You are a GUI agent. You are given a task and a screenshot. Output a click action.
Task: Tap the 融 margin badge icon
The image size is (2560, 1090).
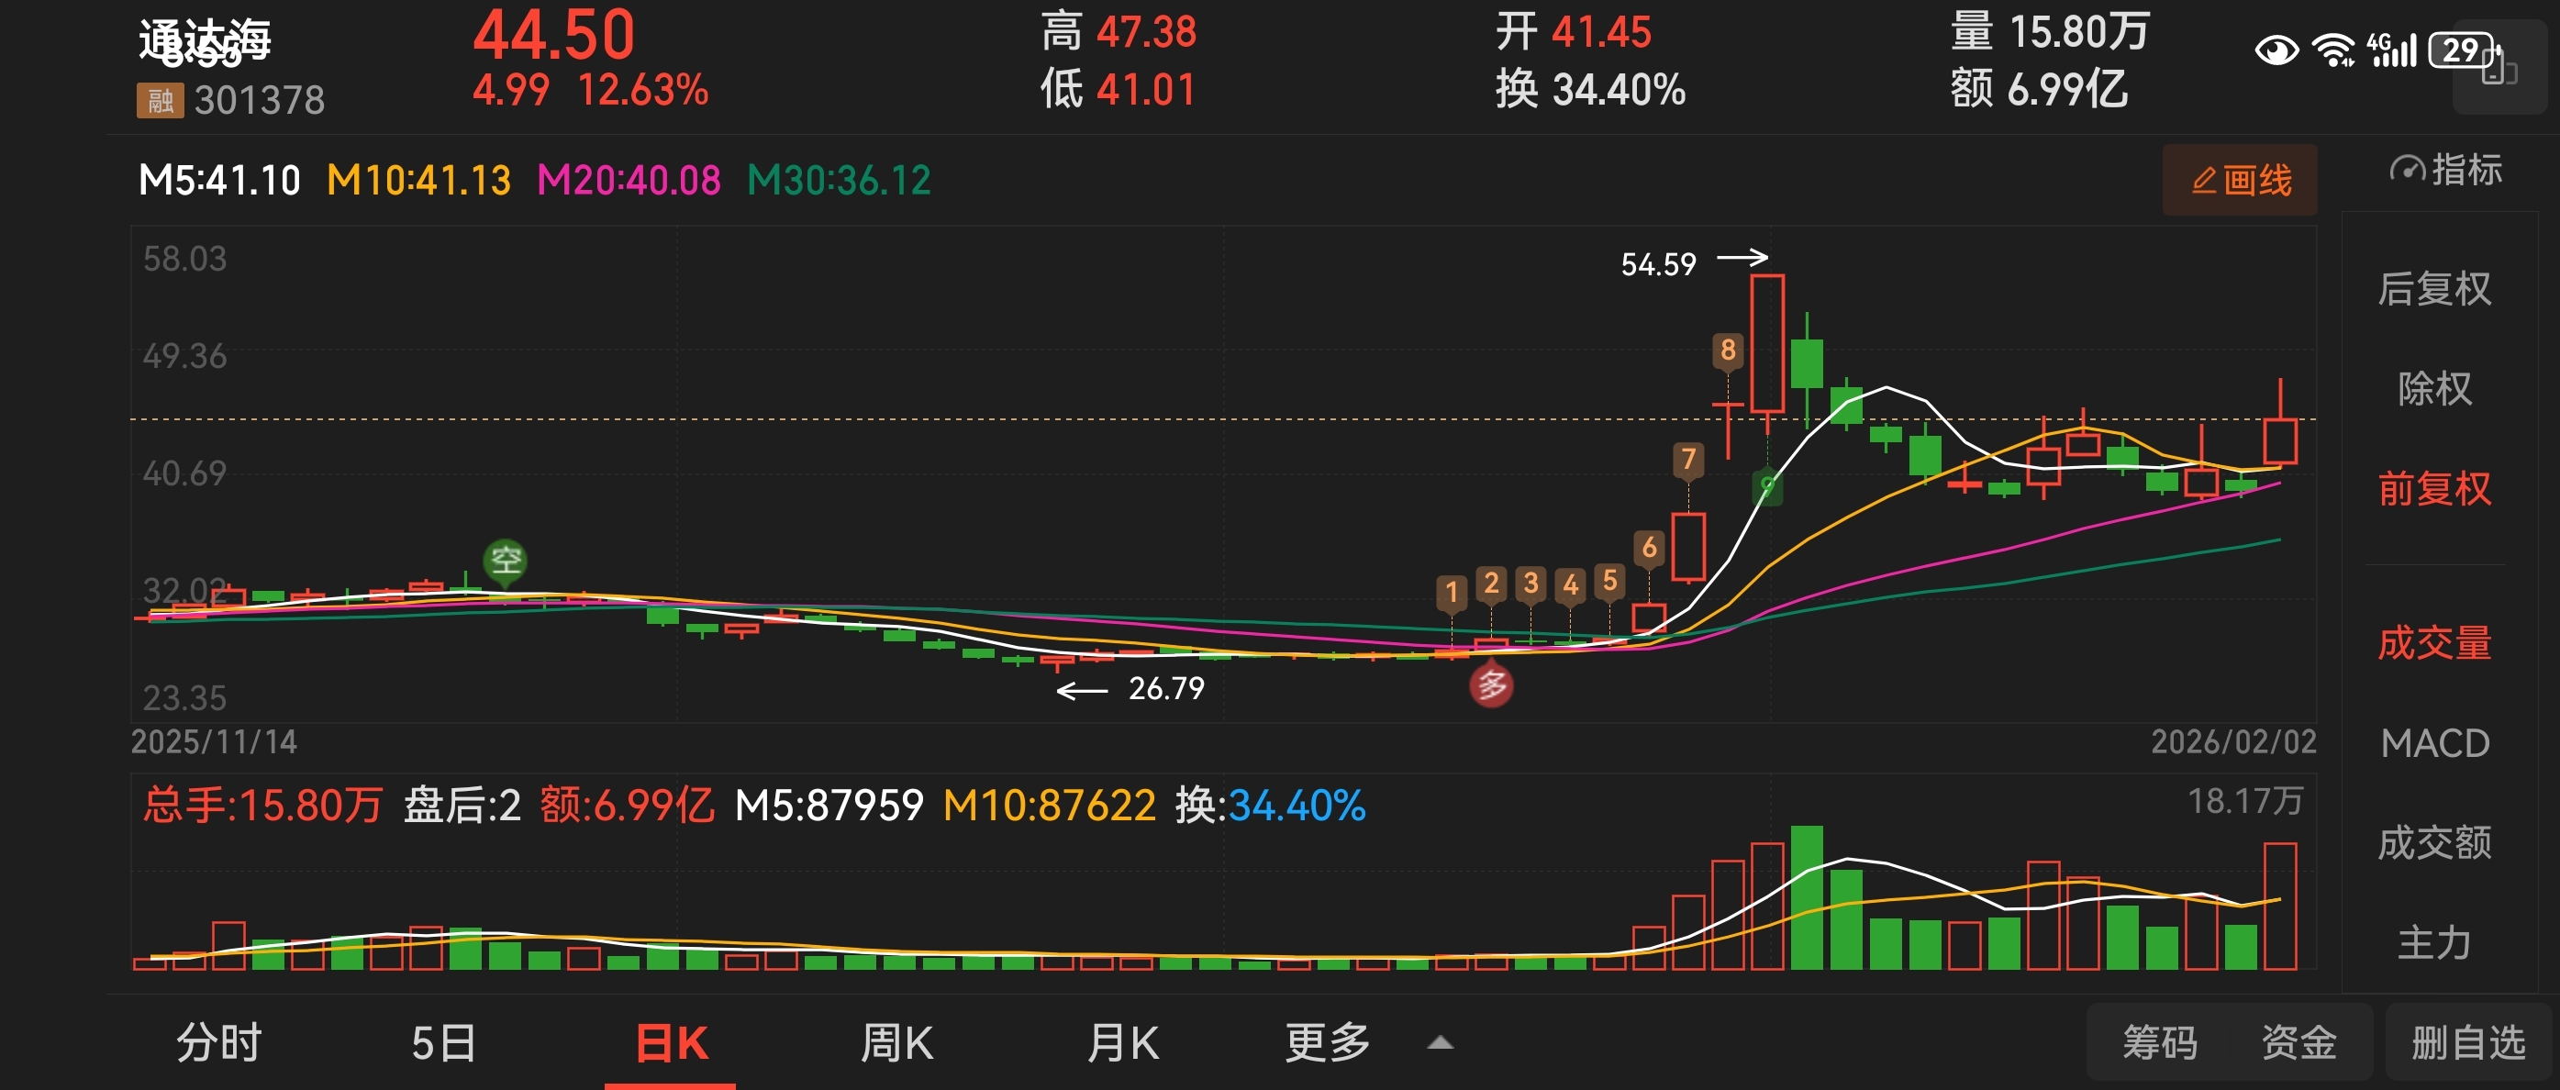[160, 100]
